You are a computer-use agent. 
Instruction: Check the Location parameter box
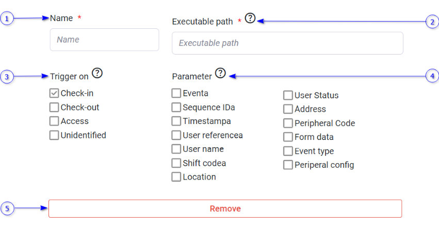[x=176, y=177]
